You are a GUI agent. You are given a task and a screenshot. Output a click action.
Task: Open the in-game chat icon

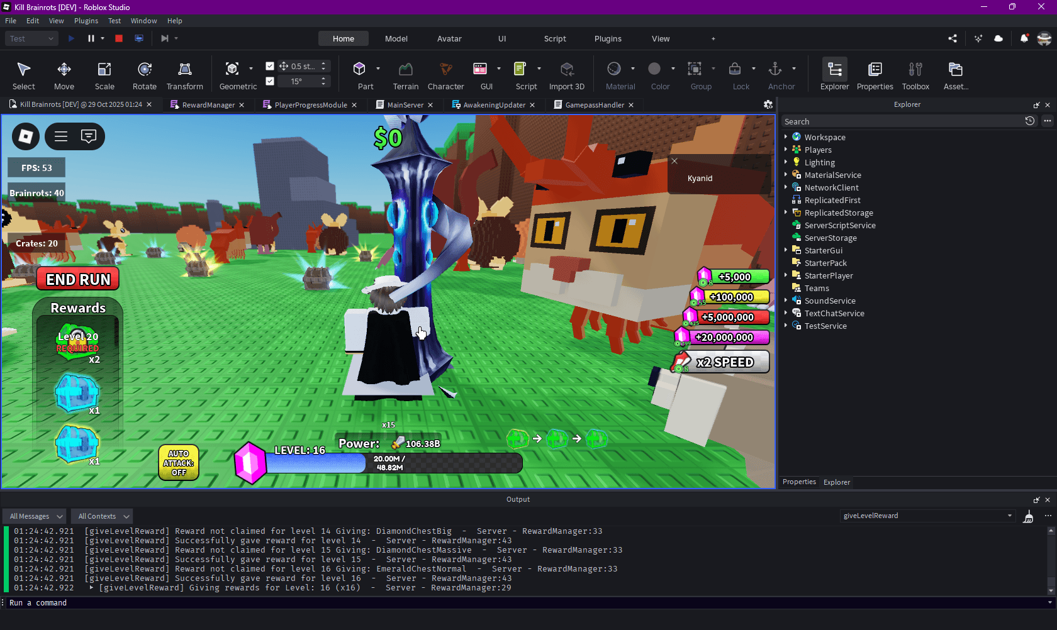[x=89, y=136]
